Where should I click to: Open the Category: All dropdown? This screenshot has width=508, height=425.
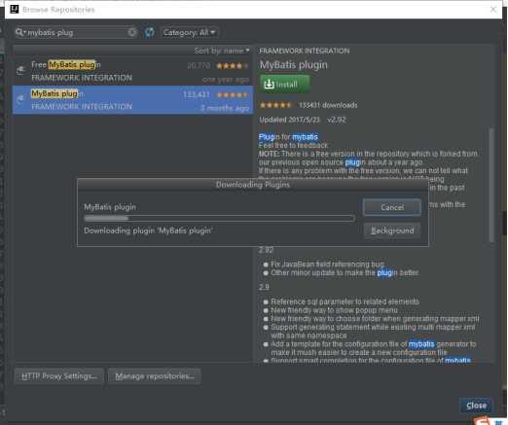point(190,32)
